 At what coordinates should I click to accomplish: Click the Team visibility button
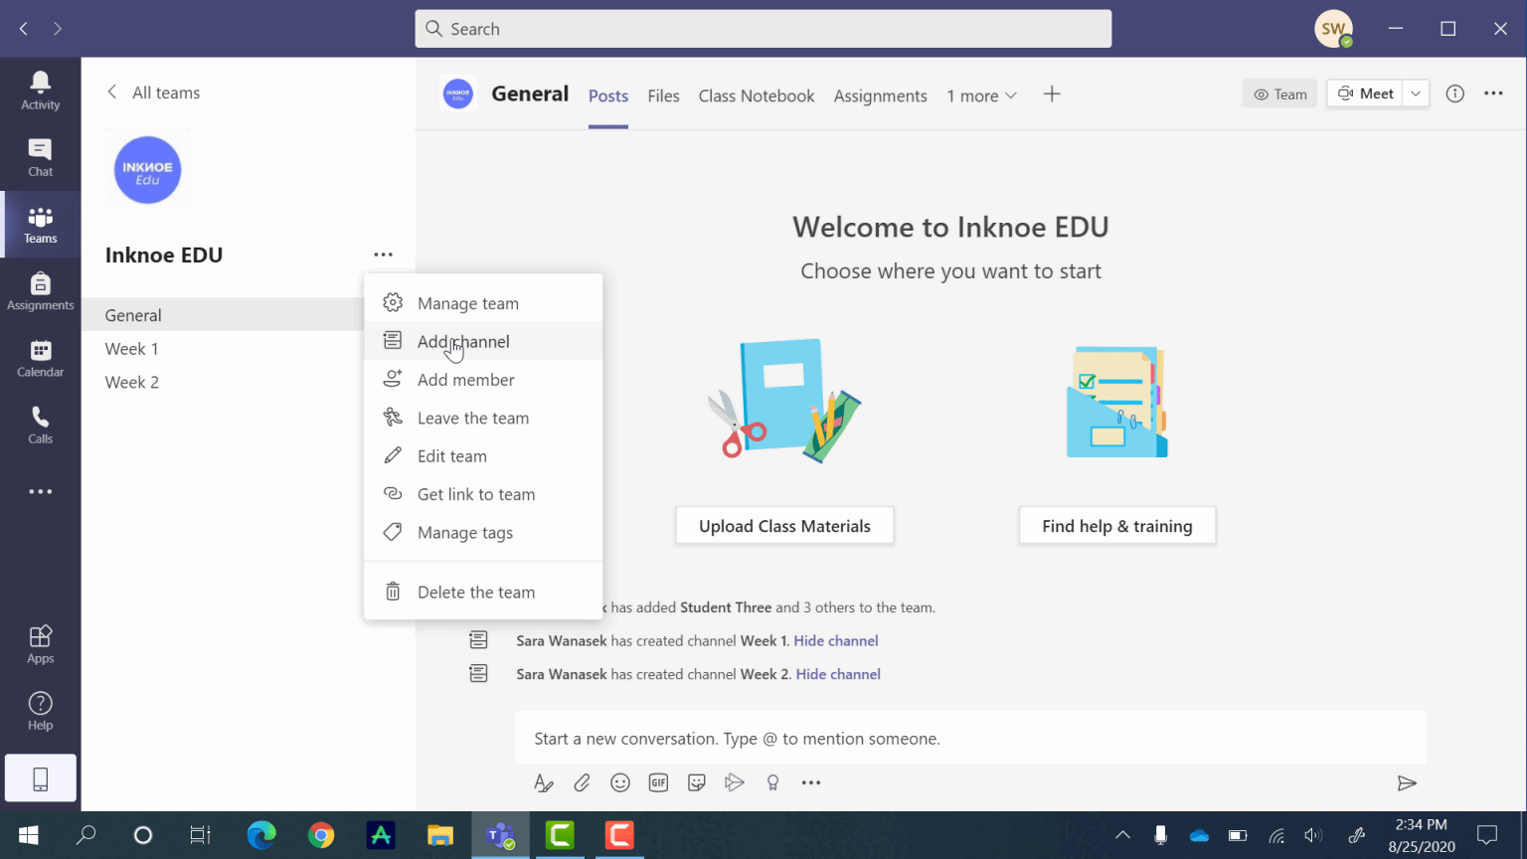pos(1279,93)
